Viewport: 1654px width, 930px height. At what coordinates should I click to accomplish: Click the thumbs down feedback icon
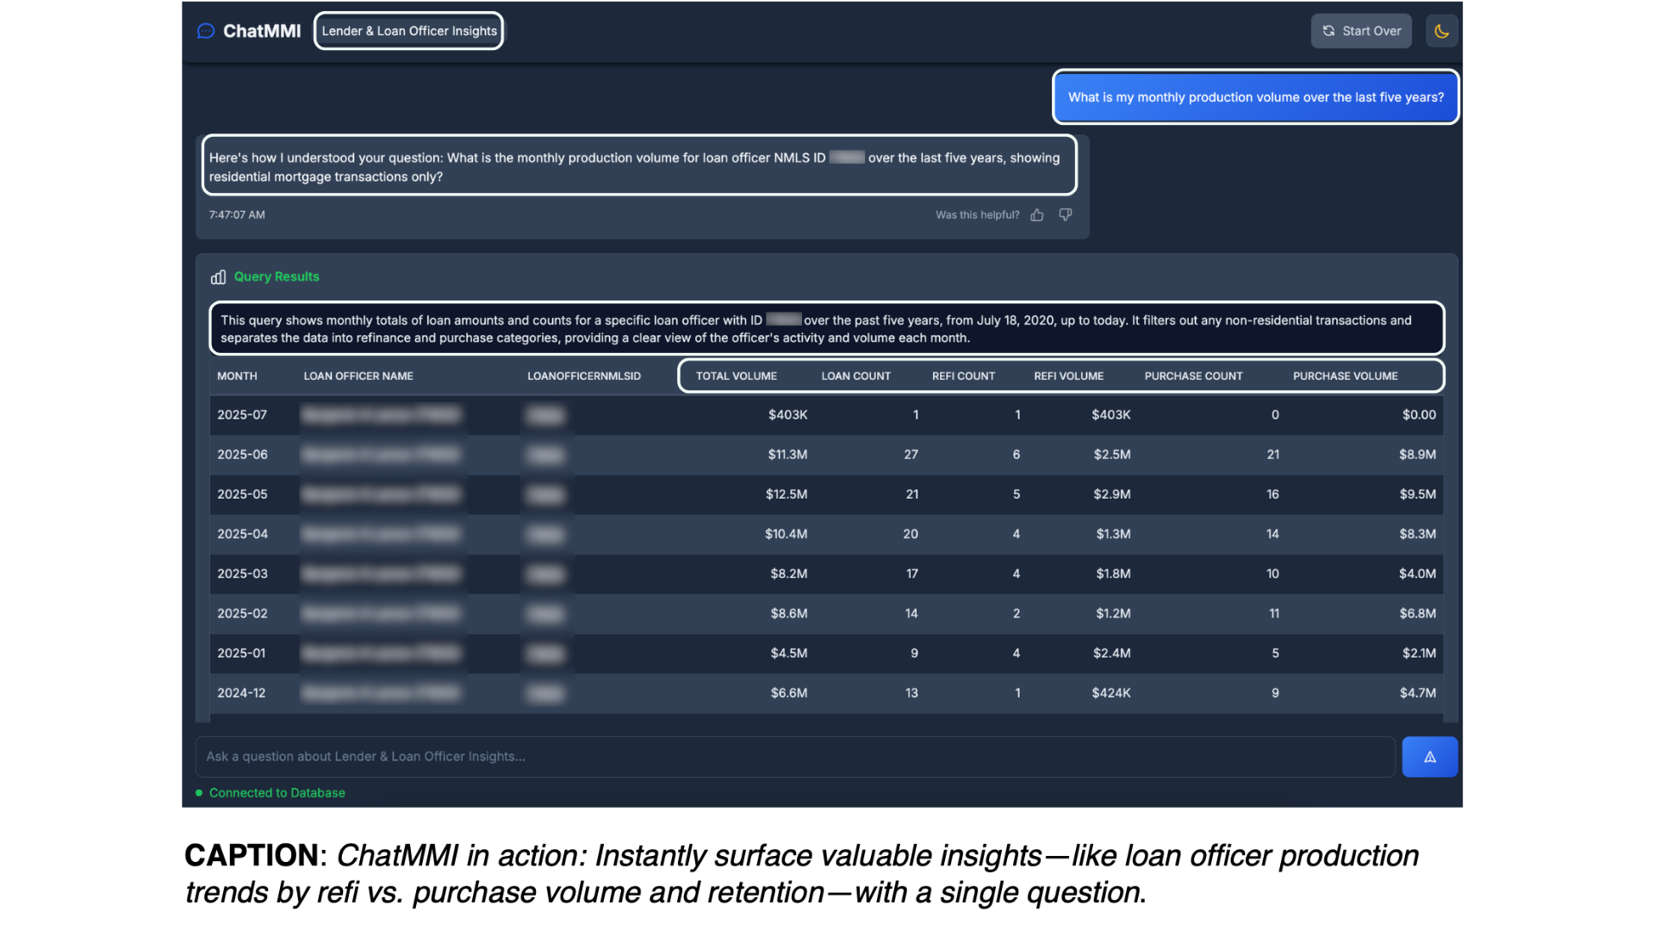[1066, 215]
